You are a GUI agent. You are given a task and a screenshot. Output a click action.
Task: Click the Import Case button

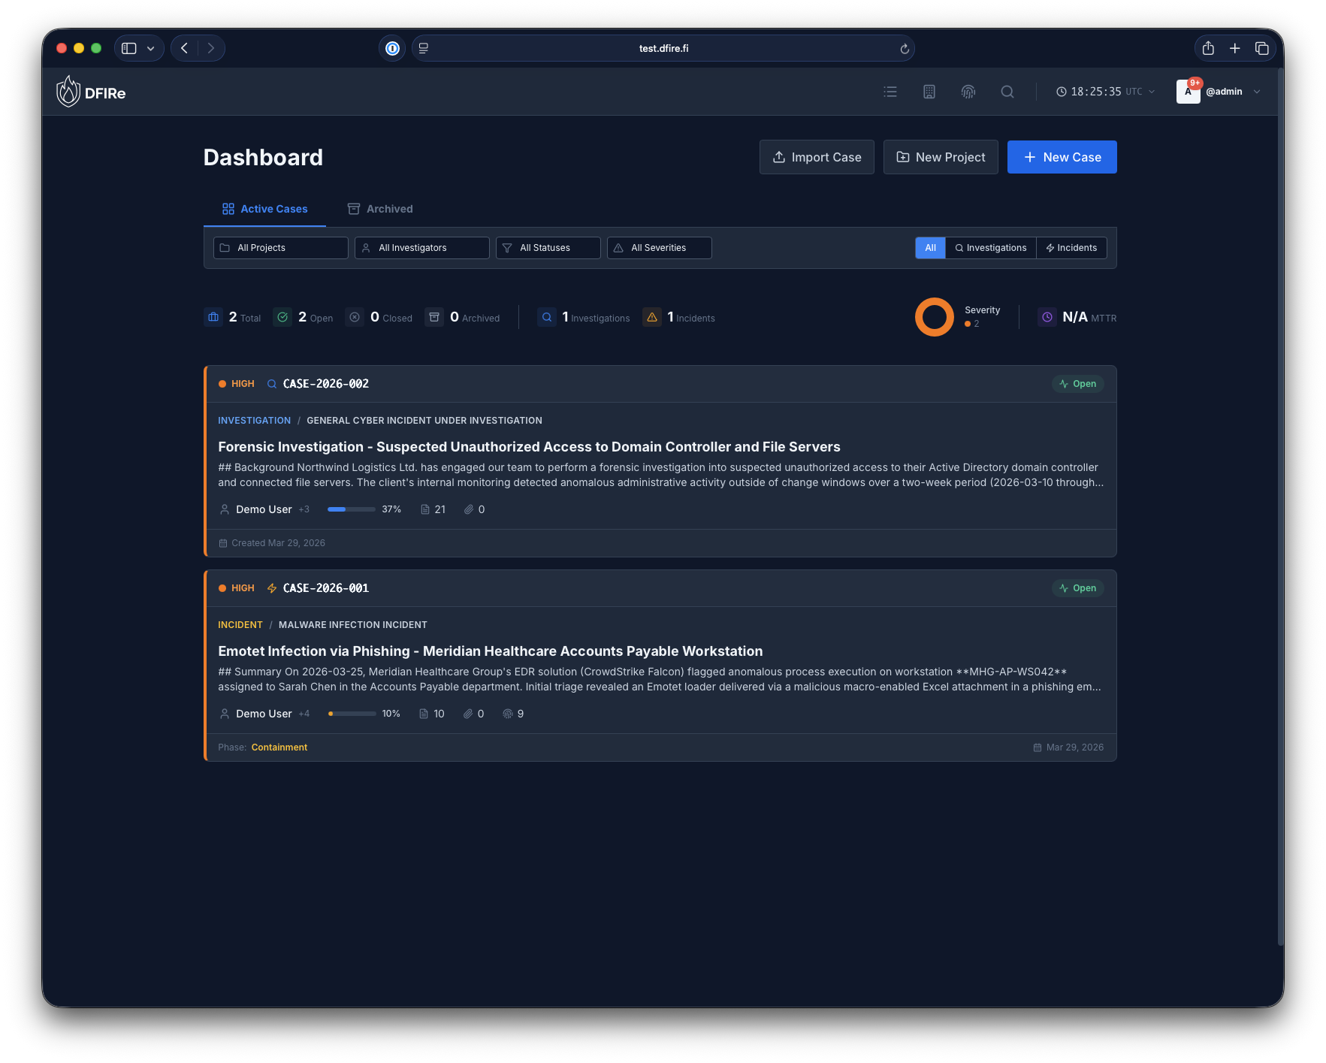point(817,157)
